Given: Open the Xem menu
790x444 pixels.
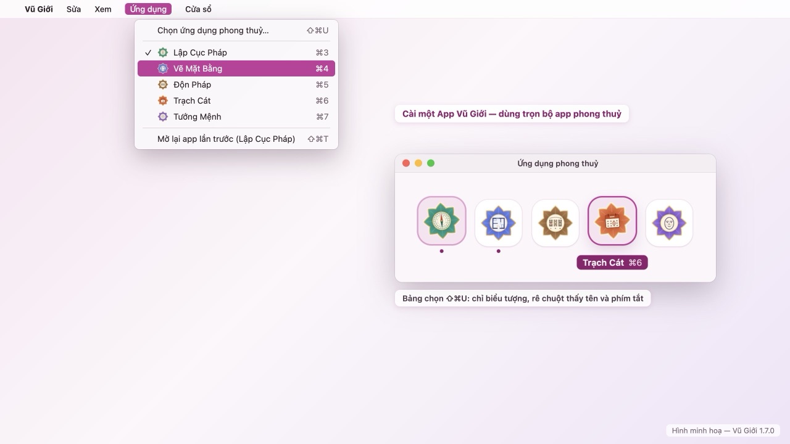Looking at the screenshot, I should tap(103, 9).
